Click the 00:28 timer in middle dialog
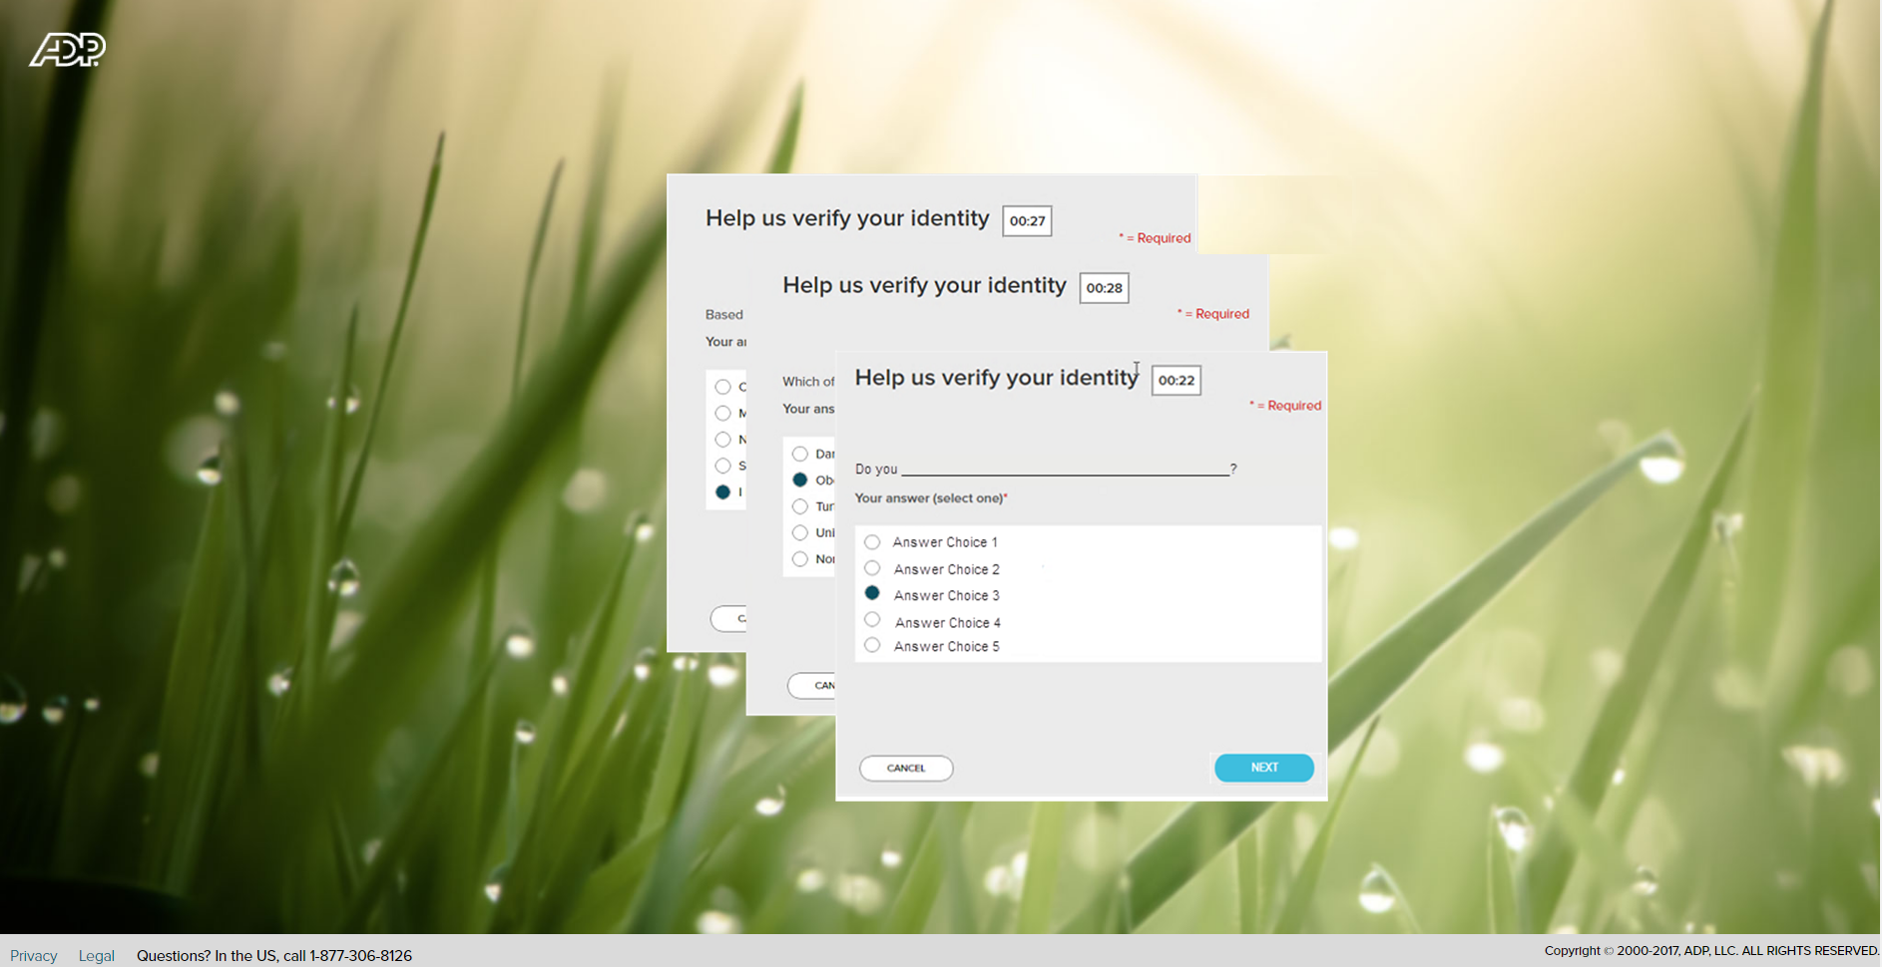 (1104, 288)
